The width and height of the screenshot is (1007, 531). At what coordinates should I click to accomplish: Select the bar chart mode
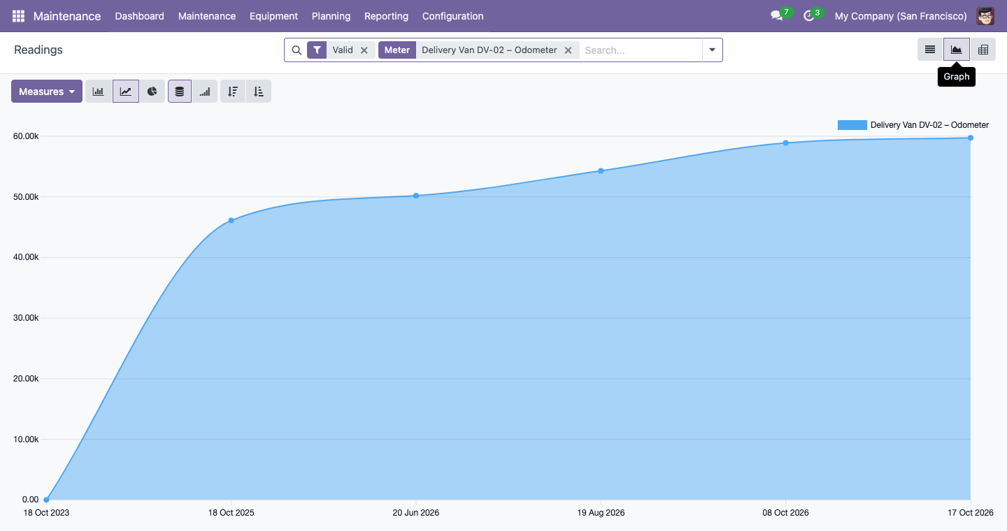tap(99, 92)
